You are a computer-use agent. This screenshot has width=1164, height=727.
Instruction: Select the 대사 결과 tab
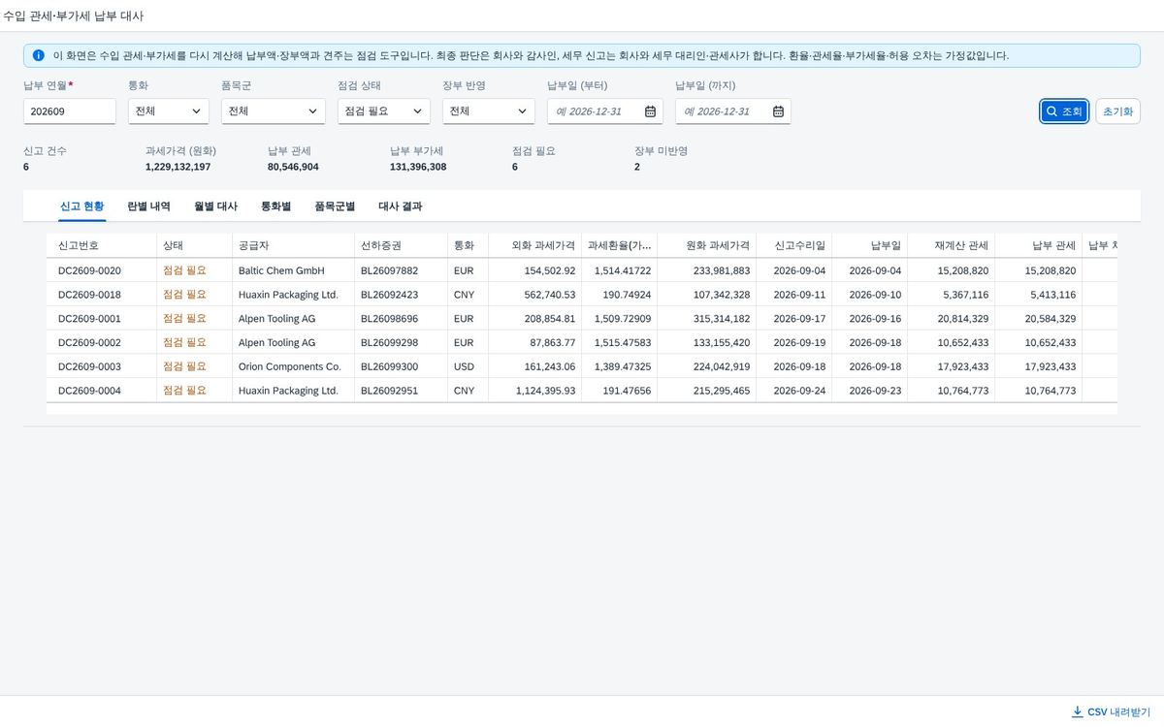400,206
